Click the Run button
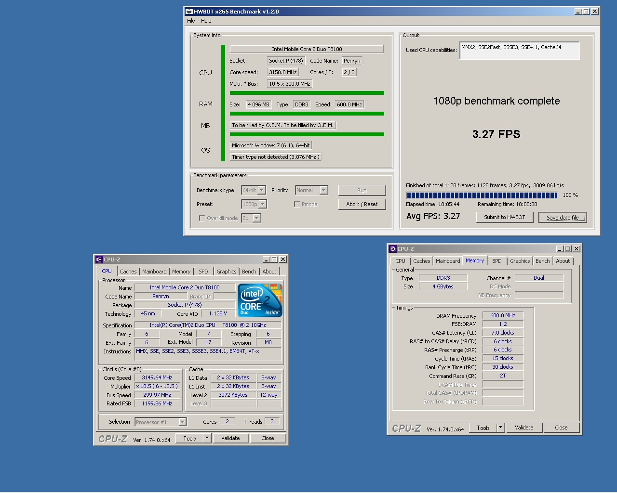Screen dimensions: 617x493 pyautogui.click(x=362, y=190)
